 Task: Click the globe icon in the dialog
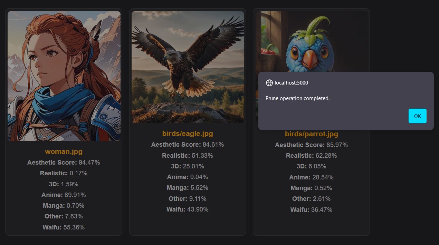coord(269,83)
